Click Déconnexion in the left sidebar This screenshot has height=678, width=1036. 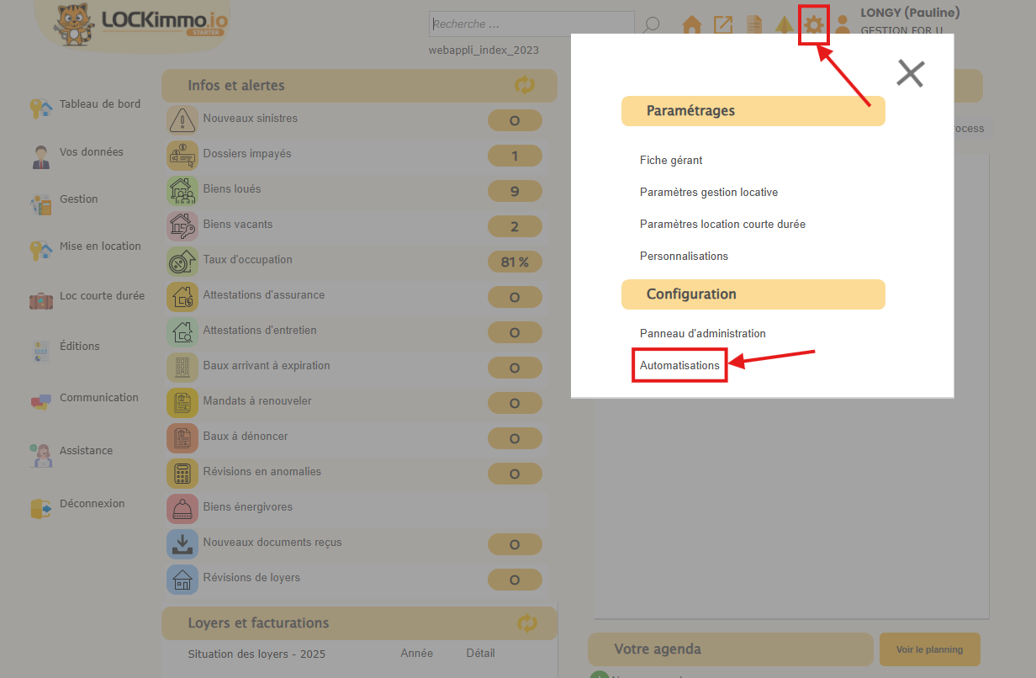click(92, 504)
